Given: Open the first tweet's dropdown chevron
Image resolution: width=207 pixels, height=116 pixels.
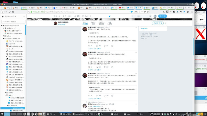Looking at the screenshot, I should [136, 27].
